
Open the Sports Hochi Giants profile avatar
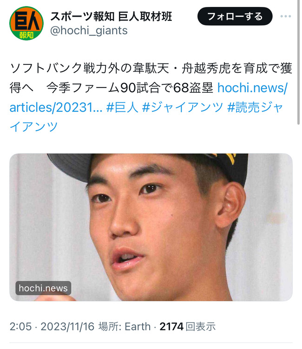26,23
